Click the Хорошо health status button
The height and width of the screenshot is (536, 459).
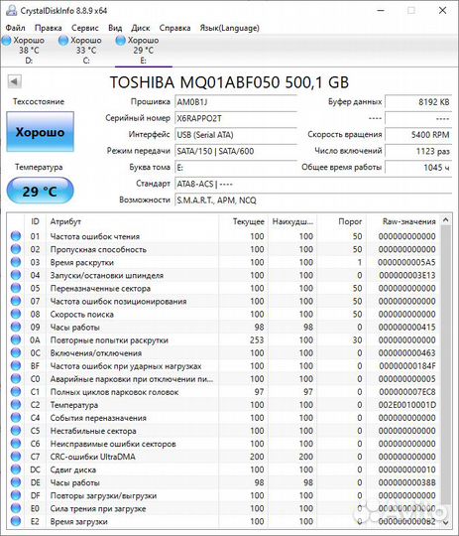pyautogui.click(x=40, y=132)
